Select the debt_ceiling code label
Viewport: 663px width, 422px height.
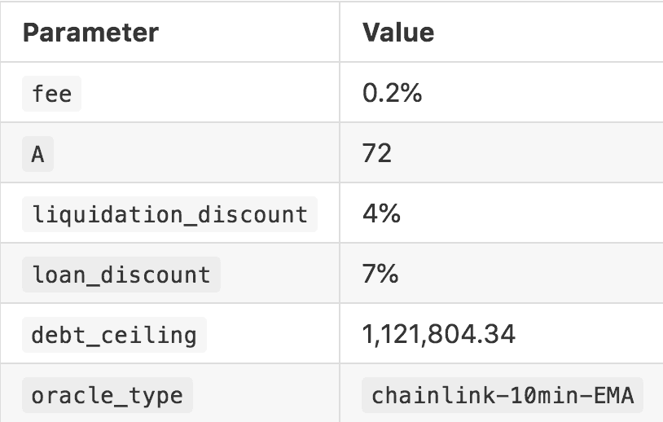pyautogui.click(x=114, y=335)
